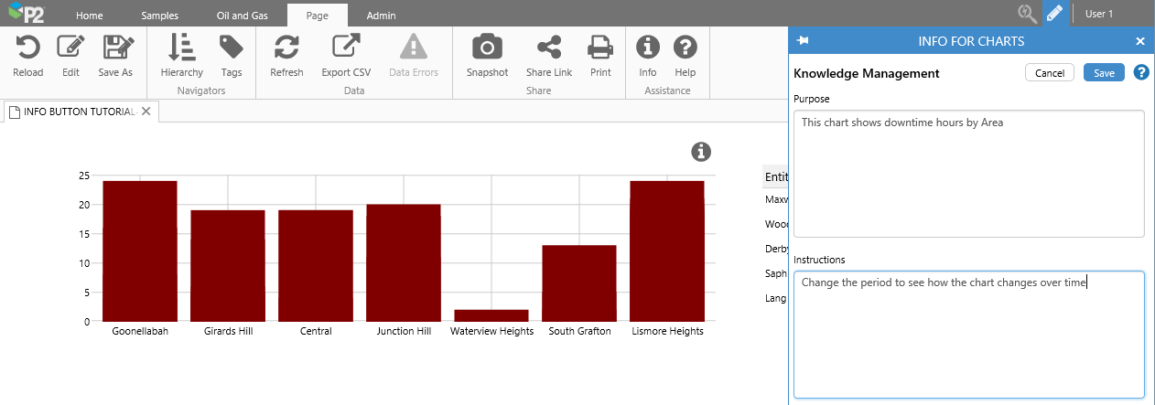Toggle the pin on info panel
The width and height of the screenshot is (1155, 405).
(x=803, y=41)
